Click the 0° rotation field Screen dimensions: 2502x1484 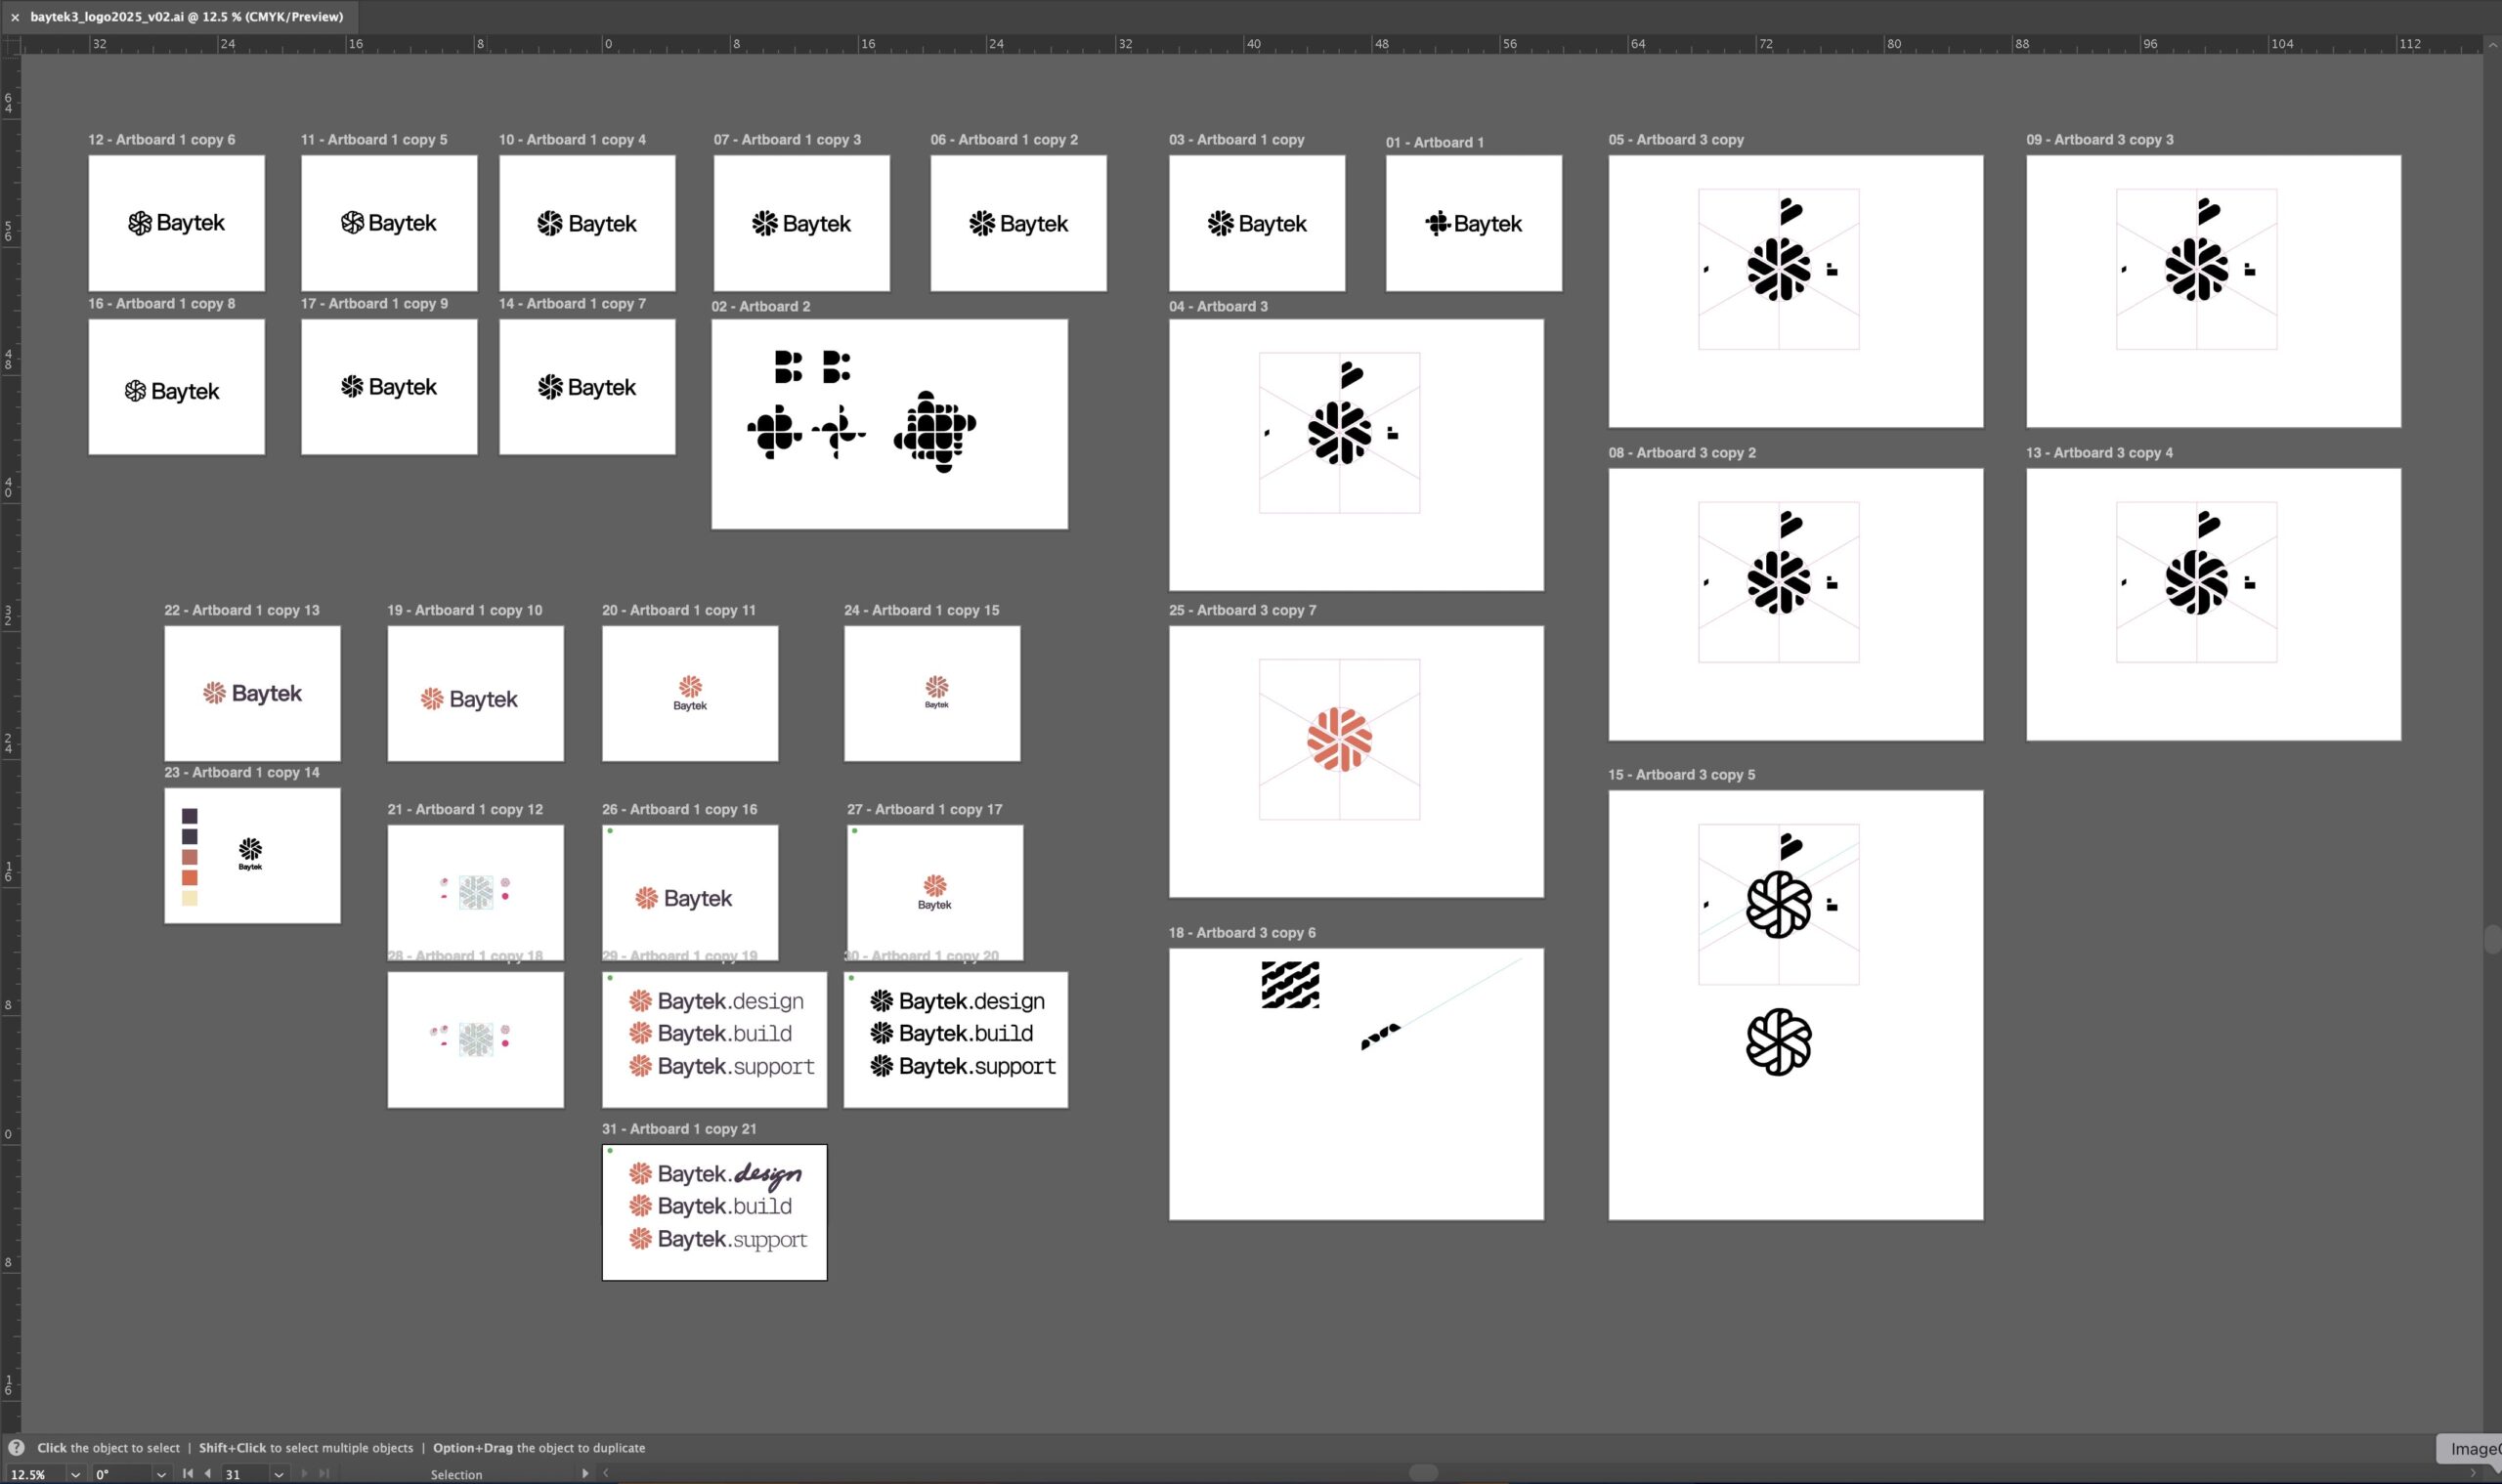(122, 1474)
